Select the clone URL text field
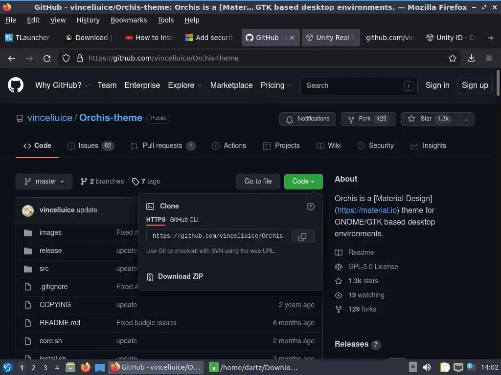Screen dimensions: 501x375 click(219, 236)
